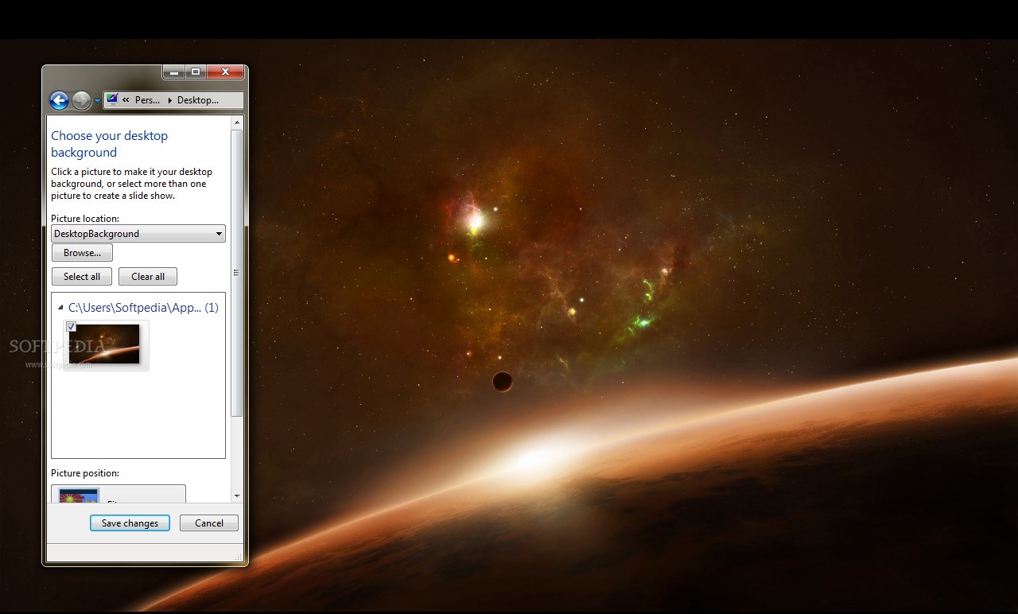
Task: Click the Personalization icon in address bar
Action: point(112,100)
